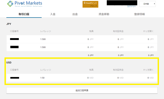Select the USD account 1:50 leverage

tap(42, 78)
